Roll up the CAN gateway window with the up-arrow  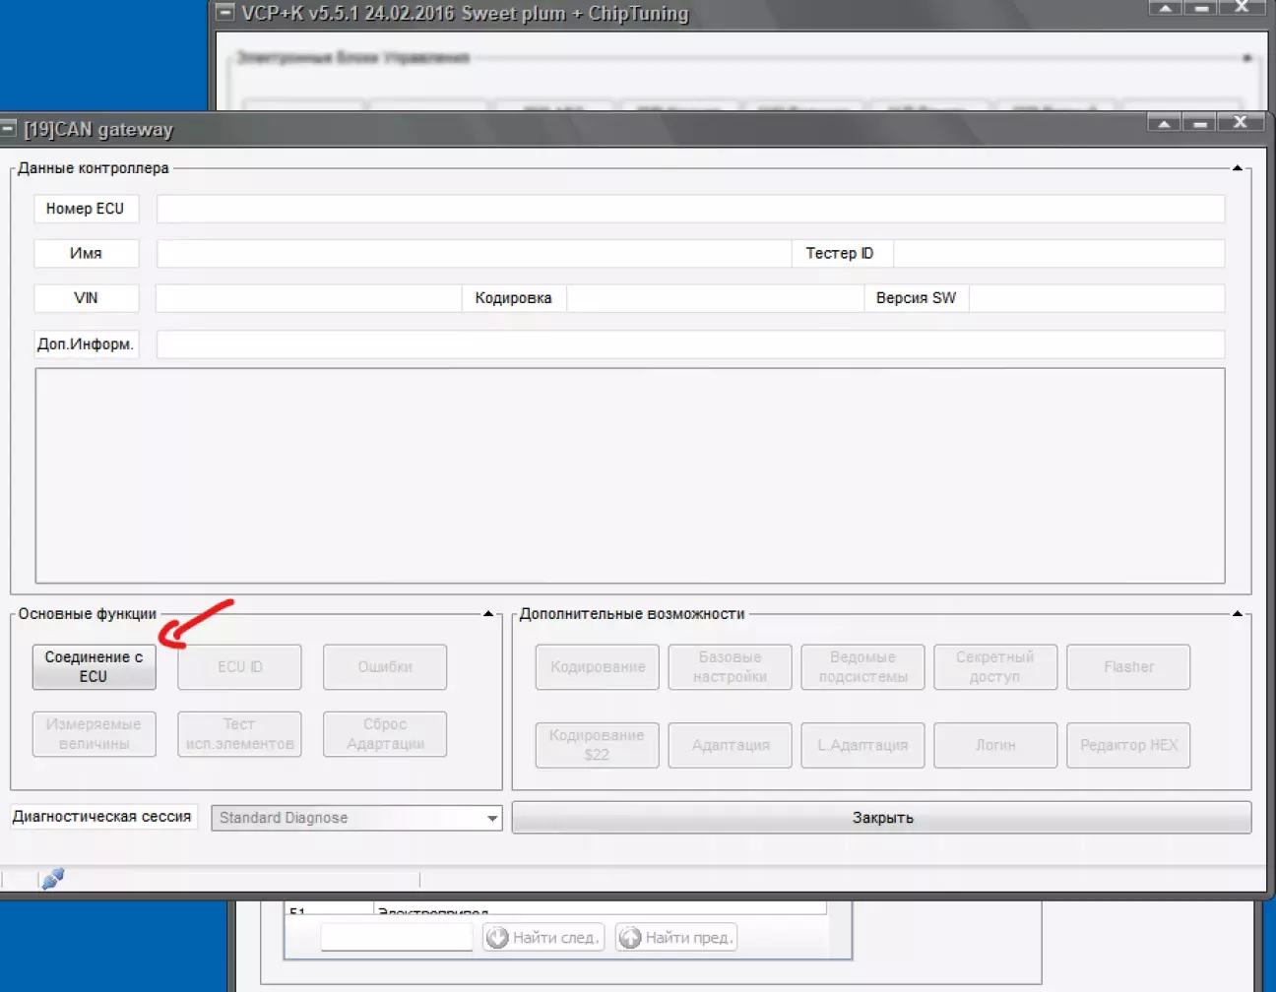(1164, 123)
